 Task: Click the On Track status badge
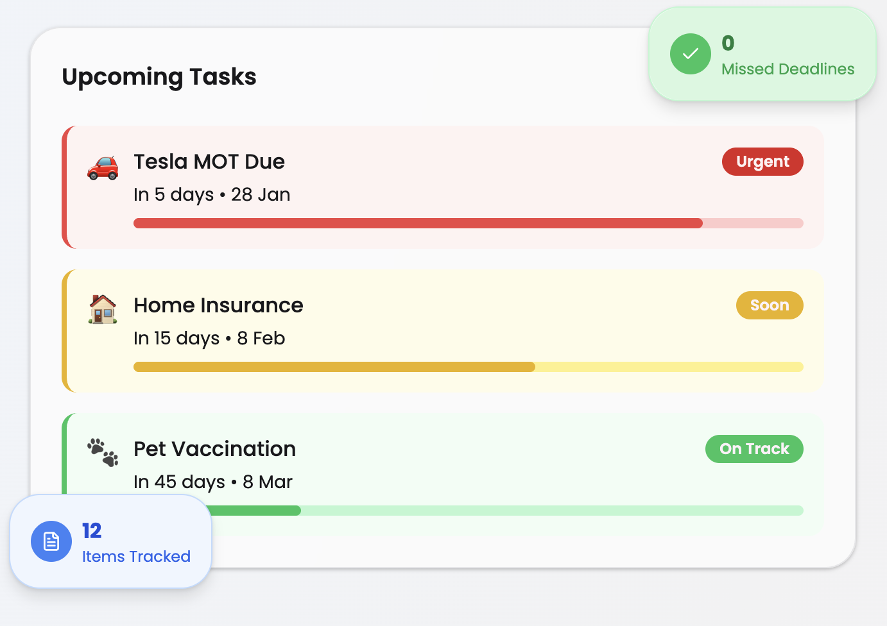coord(754,449)
